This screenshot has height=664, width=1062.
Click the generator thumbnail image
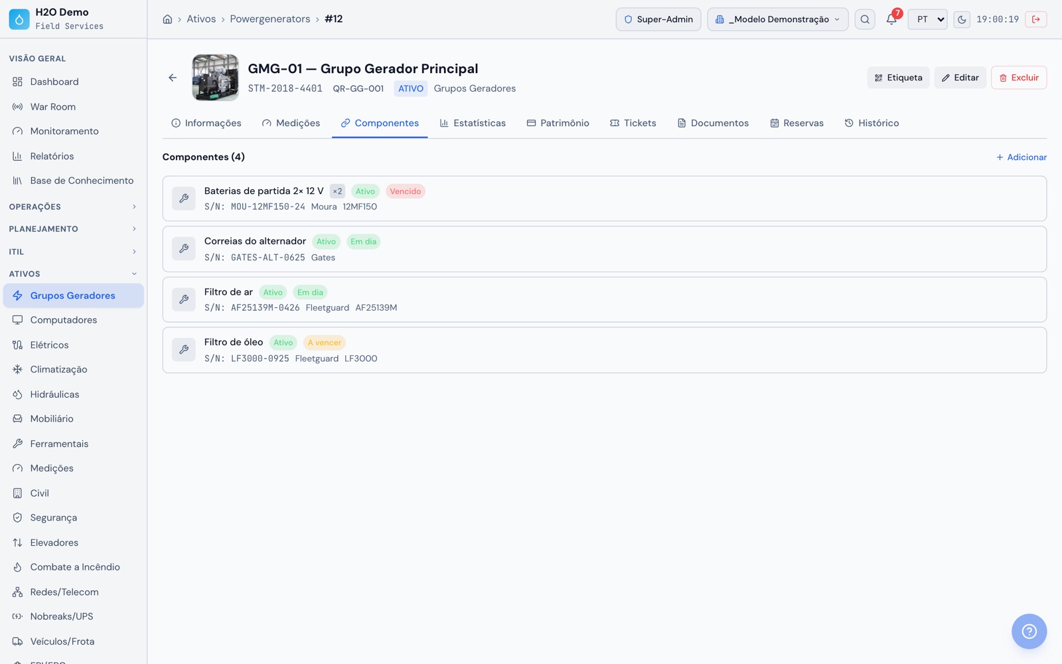tap(215, 78)
